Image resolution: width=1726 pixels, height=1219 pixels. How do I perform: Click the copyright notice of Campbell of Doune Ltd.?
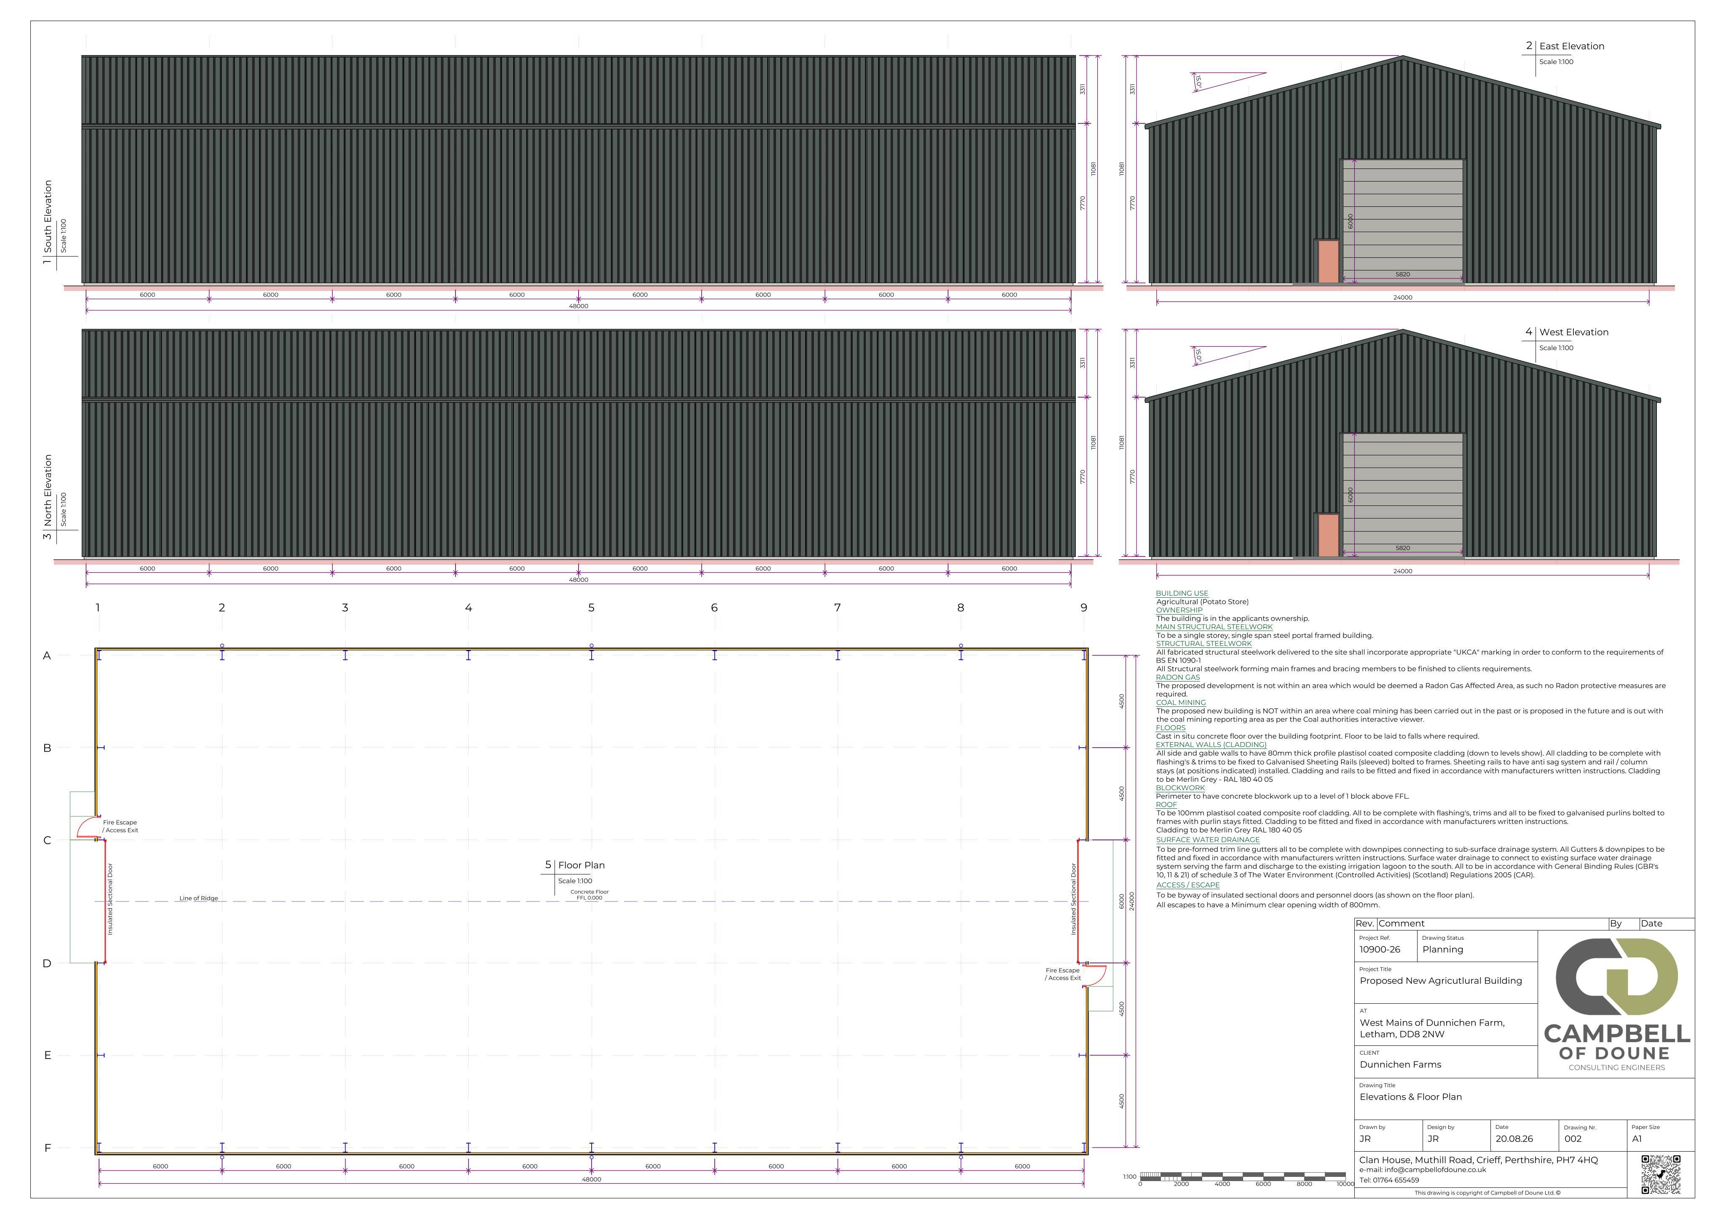pyautogui.click(x=1487, y=1193)
